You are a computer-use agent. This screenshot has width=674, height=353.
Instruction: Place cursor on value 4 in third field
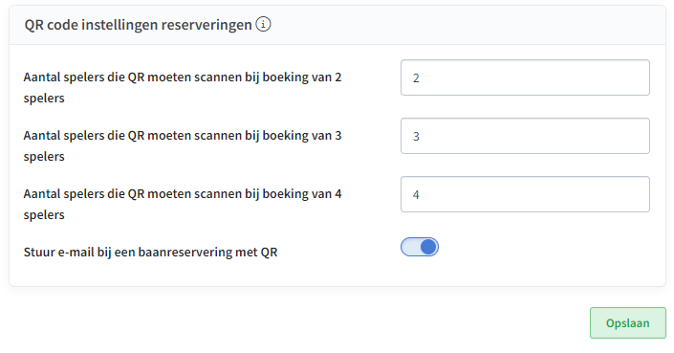pyautogui.click(x=416, y=195)
